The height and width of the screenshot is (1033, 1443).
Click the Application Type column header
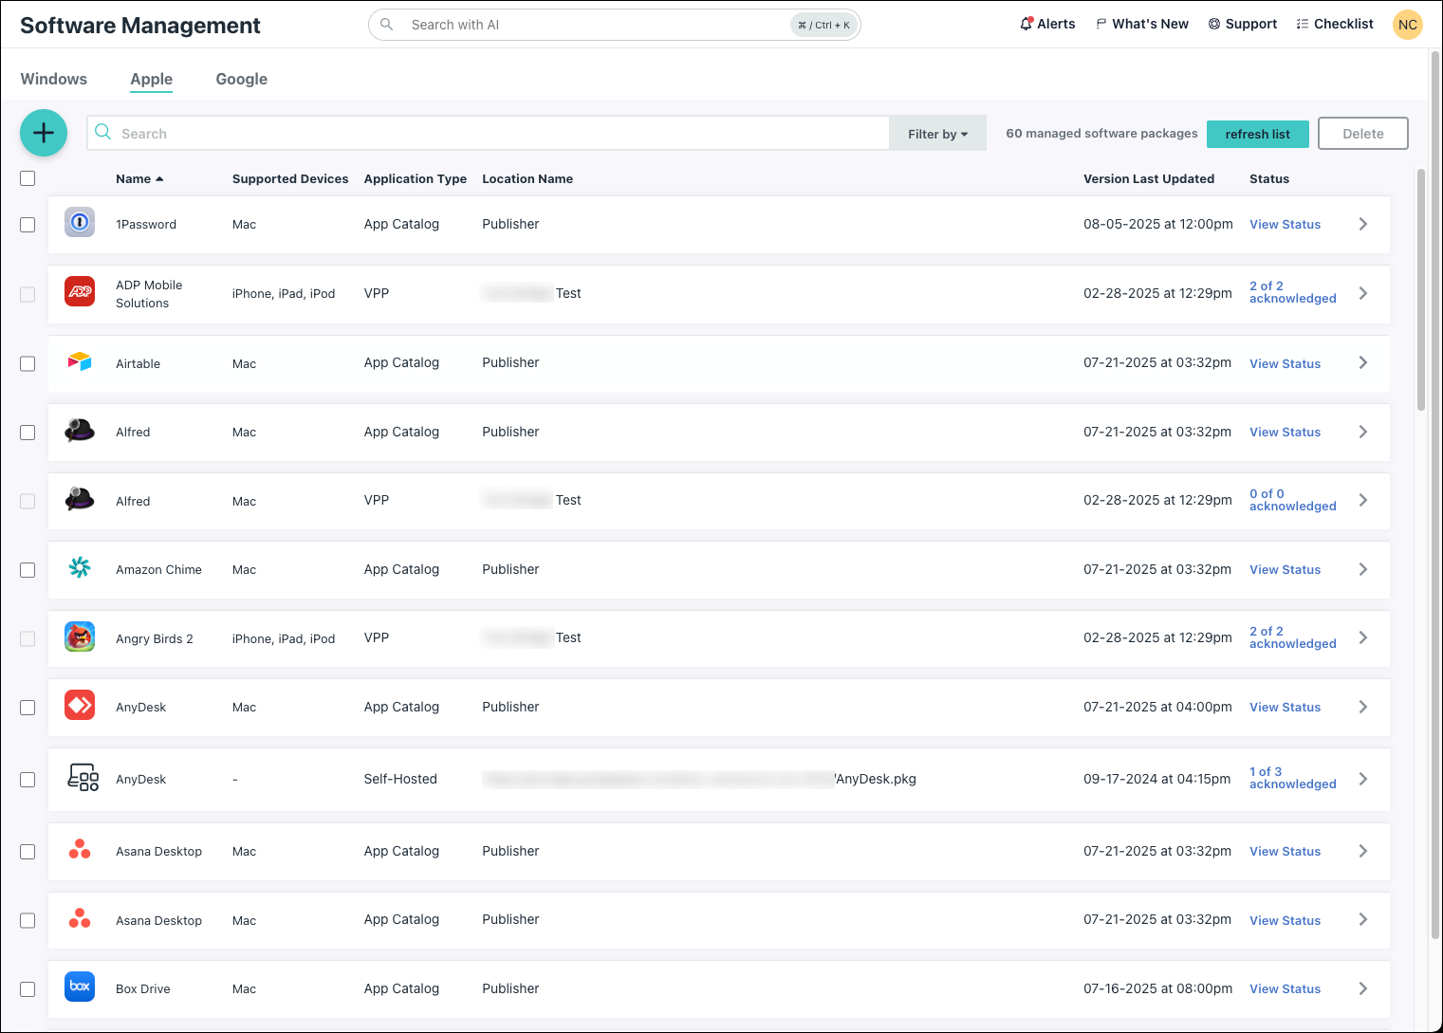[x=416, y=178]
